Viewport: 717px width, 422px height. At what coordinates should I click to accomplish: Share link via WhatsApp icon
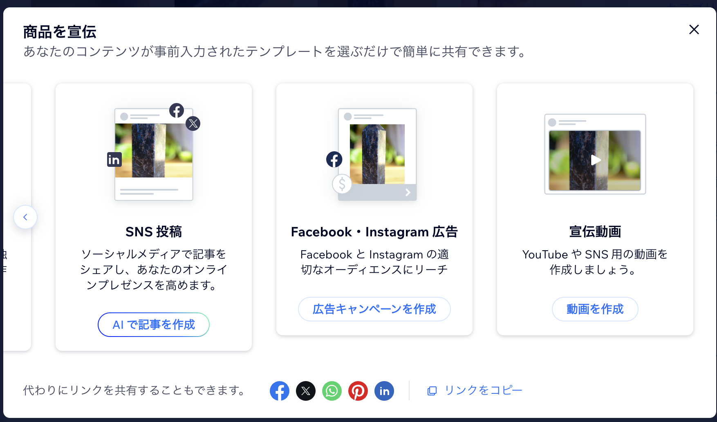pyautogui.click(x=332, y=391)
